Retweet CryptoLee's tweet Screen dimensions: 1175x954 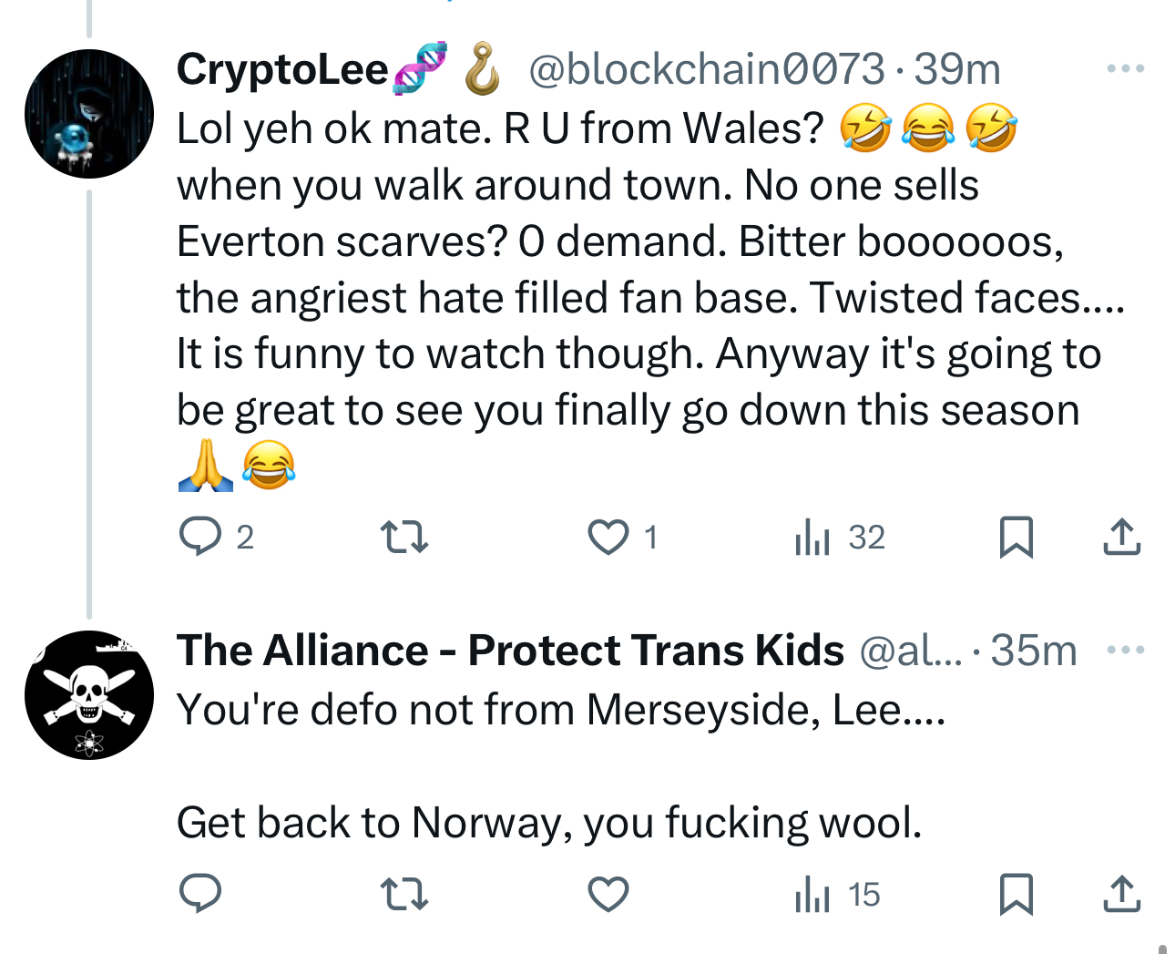(404, 537)
